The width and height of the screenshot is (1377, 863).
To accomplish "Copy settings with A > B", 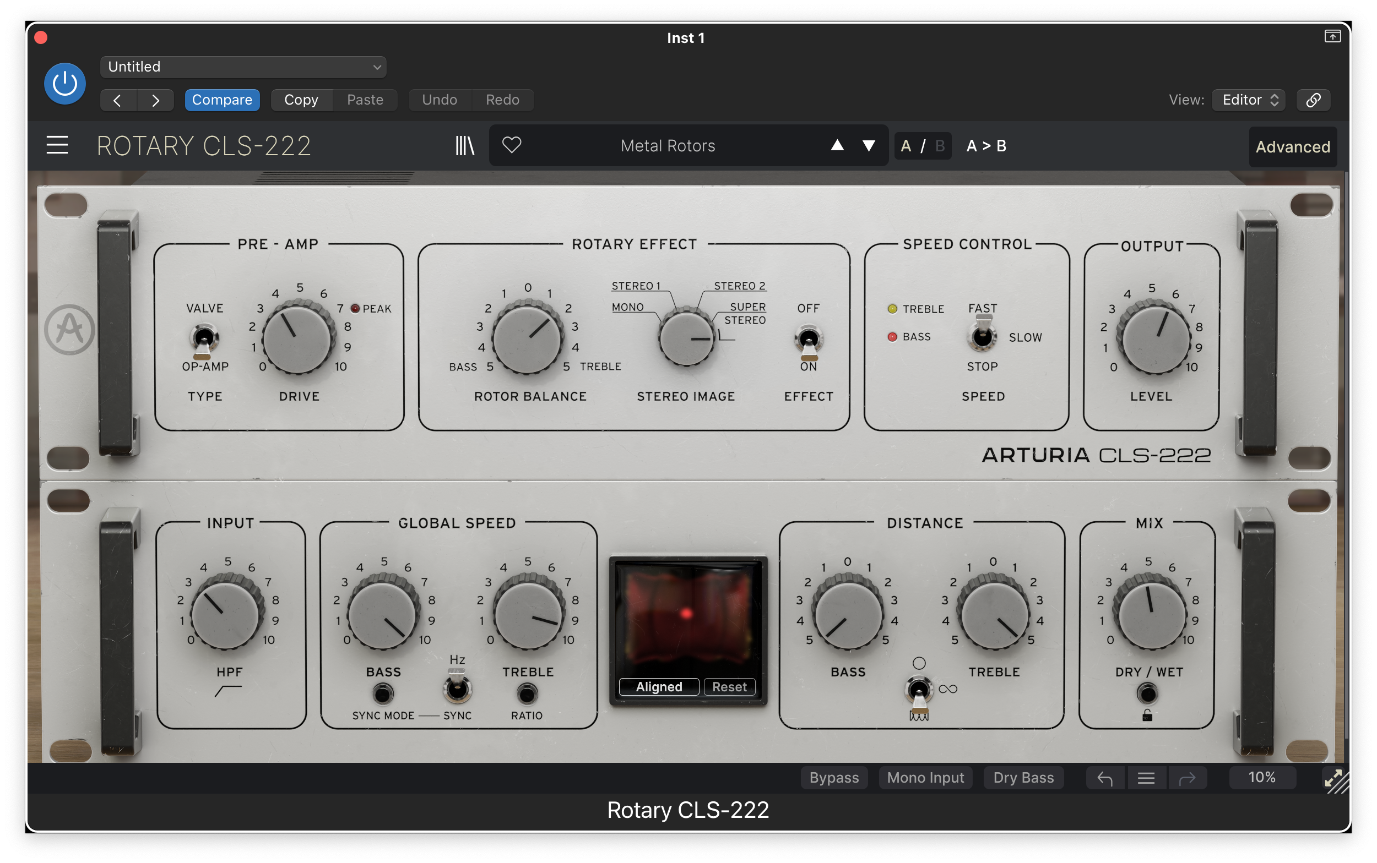I will [986, 146].
